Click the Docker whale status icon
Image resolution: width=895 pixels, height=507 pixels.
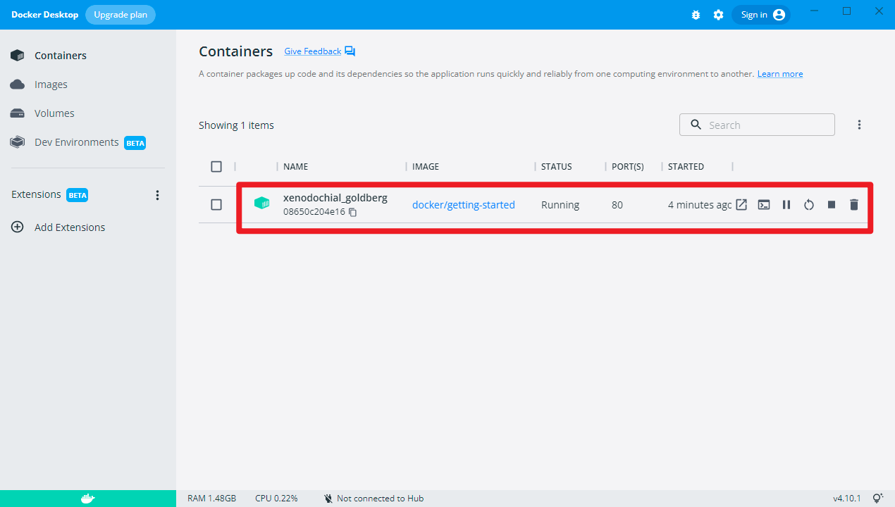[88, 499]
